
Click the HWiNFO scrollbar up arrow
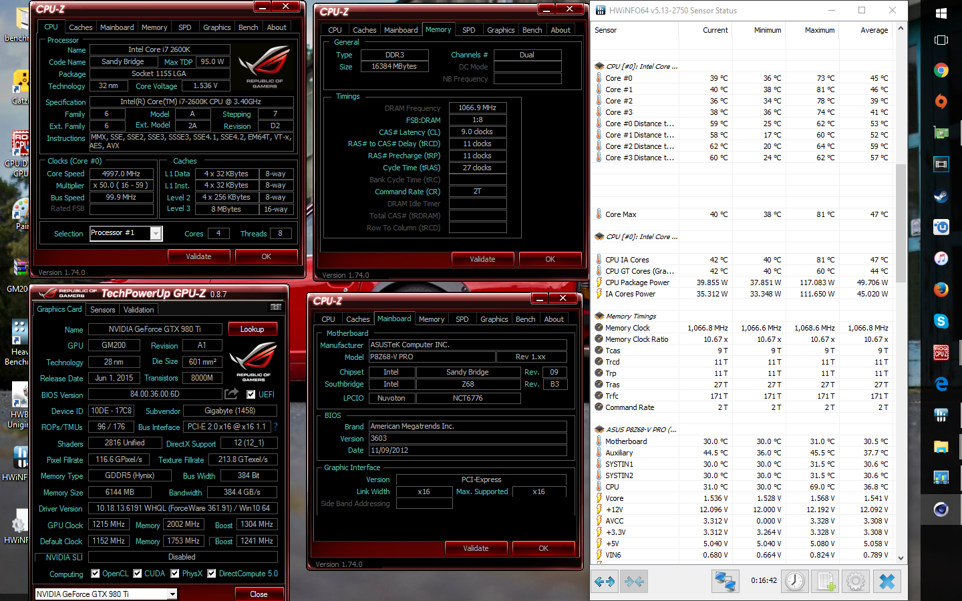[901, 29]
